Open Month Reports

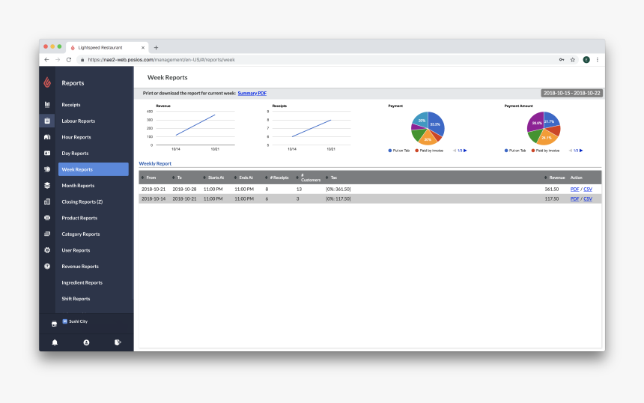click(78, 186)
